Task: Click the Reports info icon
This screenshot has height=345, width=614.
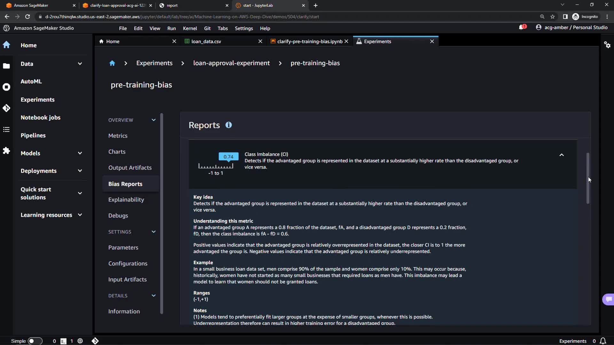Action: (x=228, y=125)
